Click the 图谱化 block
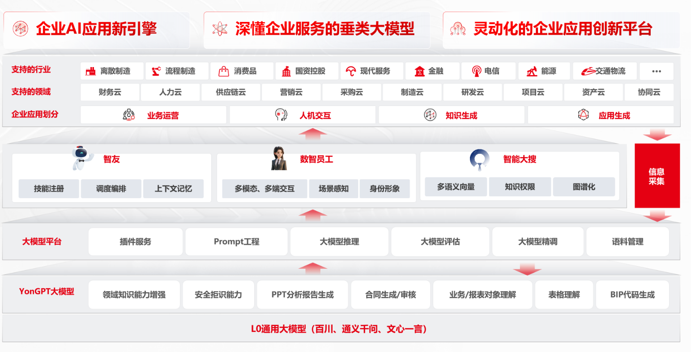The width and height of the screenshot is (691, 352). (584, 187)
